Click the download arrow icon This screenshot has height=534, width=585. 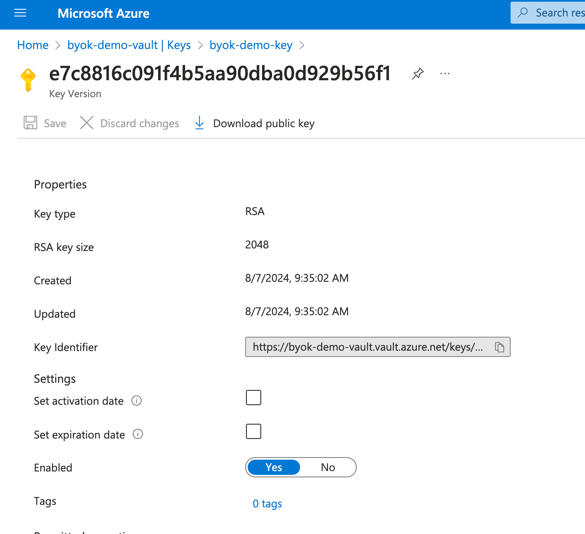click(x=200, y=123)
